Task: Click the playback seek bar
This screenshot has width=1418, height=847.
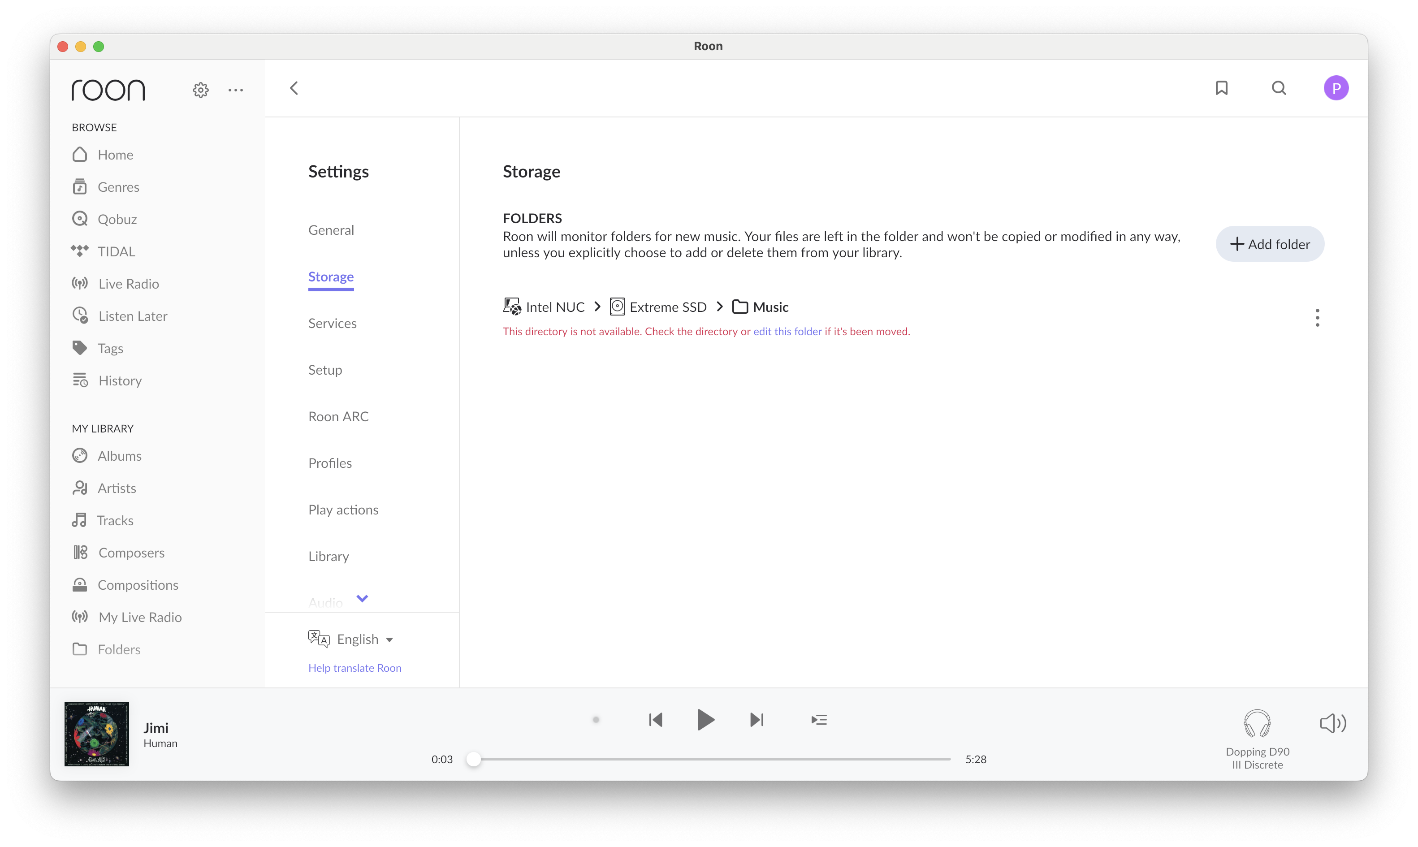Action: [x=709, y=759]
